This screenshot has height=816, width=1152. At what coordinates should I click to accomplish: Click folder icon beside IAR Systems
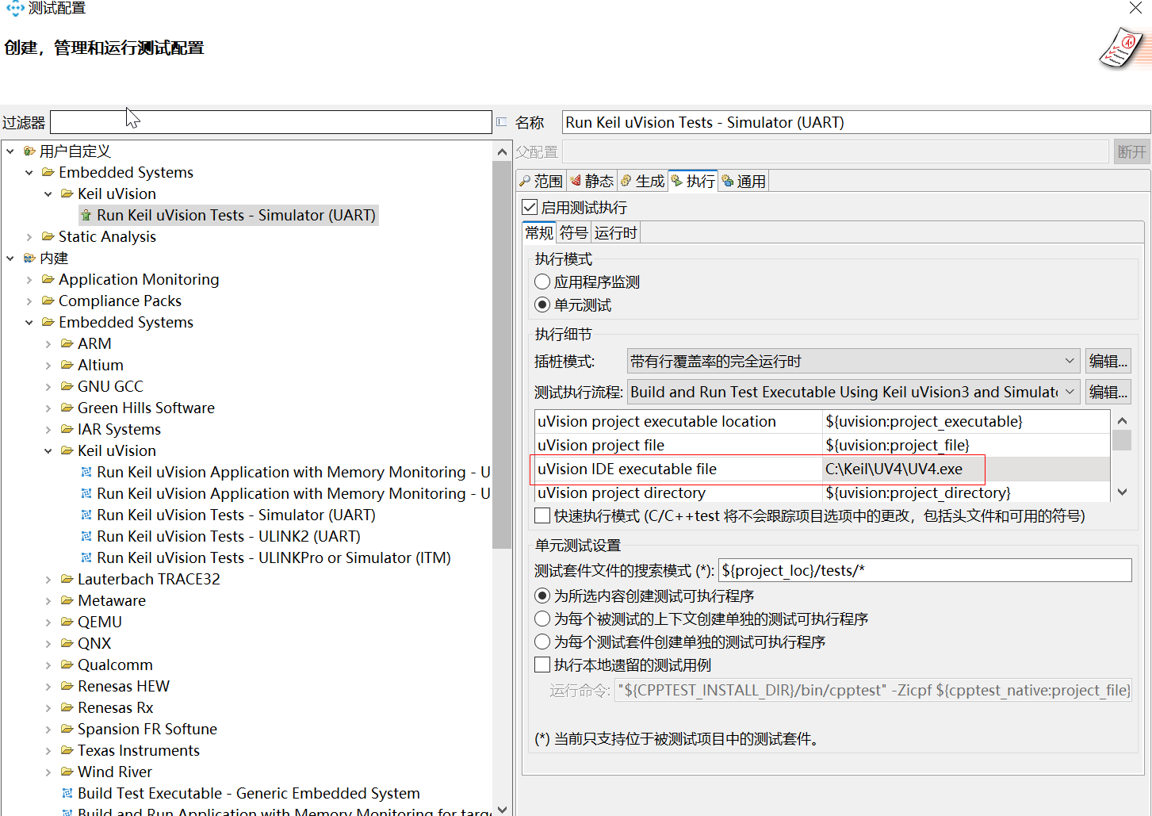(67, 429)
